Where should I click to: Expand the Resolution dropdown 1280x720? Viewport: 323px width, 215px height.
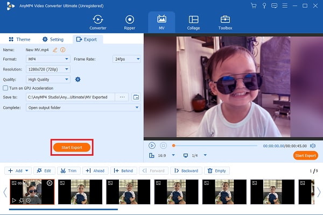click(48, 69)
